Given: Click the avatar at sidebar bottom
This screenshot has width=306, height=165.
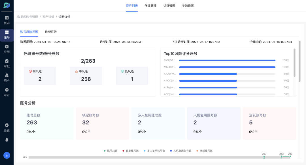Looking at the screenshot, I should pyautogui.click(x=7, y=155).
